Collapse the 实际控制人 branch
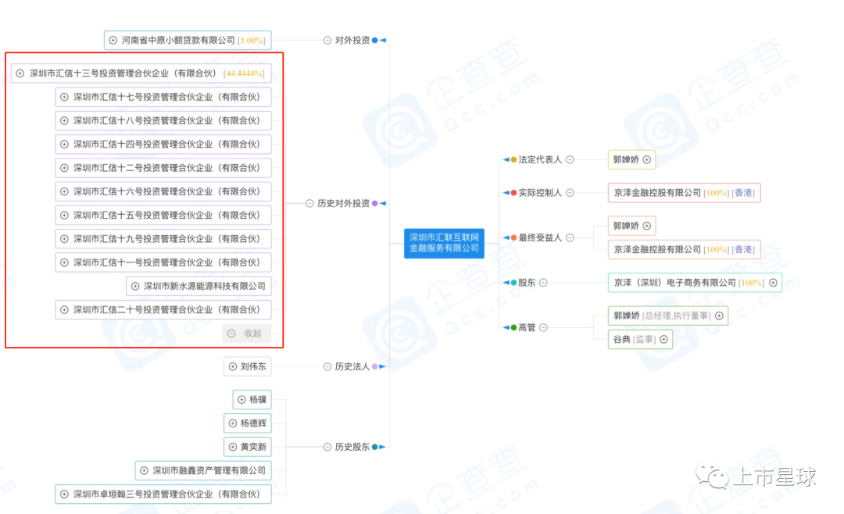 (570, 193)
